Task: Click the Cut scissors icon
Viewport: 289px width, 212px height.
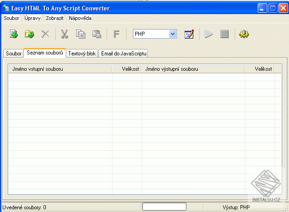Action: [x=64, y=34]
